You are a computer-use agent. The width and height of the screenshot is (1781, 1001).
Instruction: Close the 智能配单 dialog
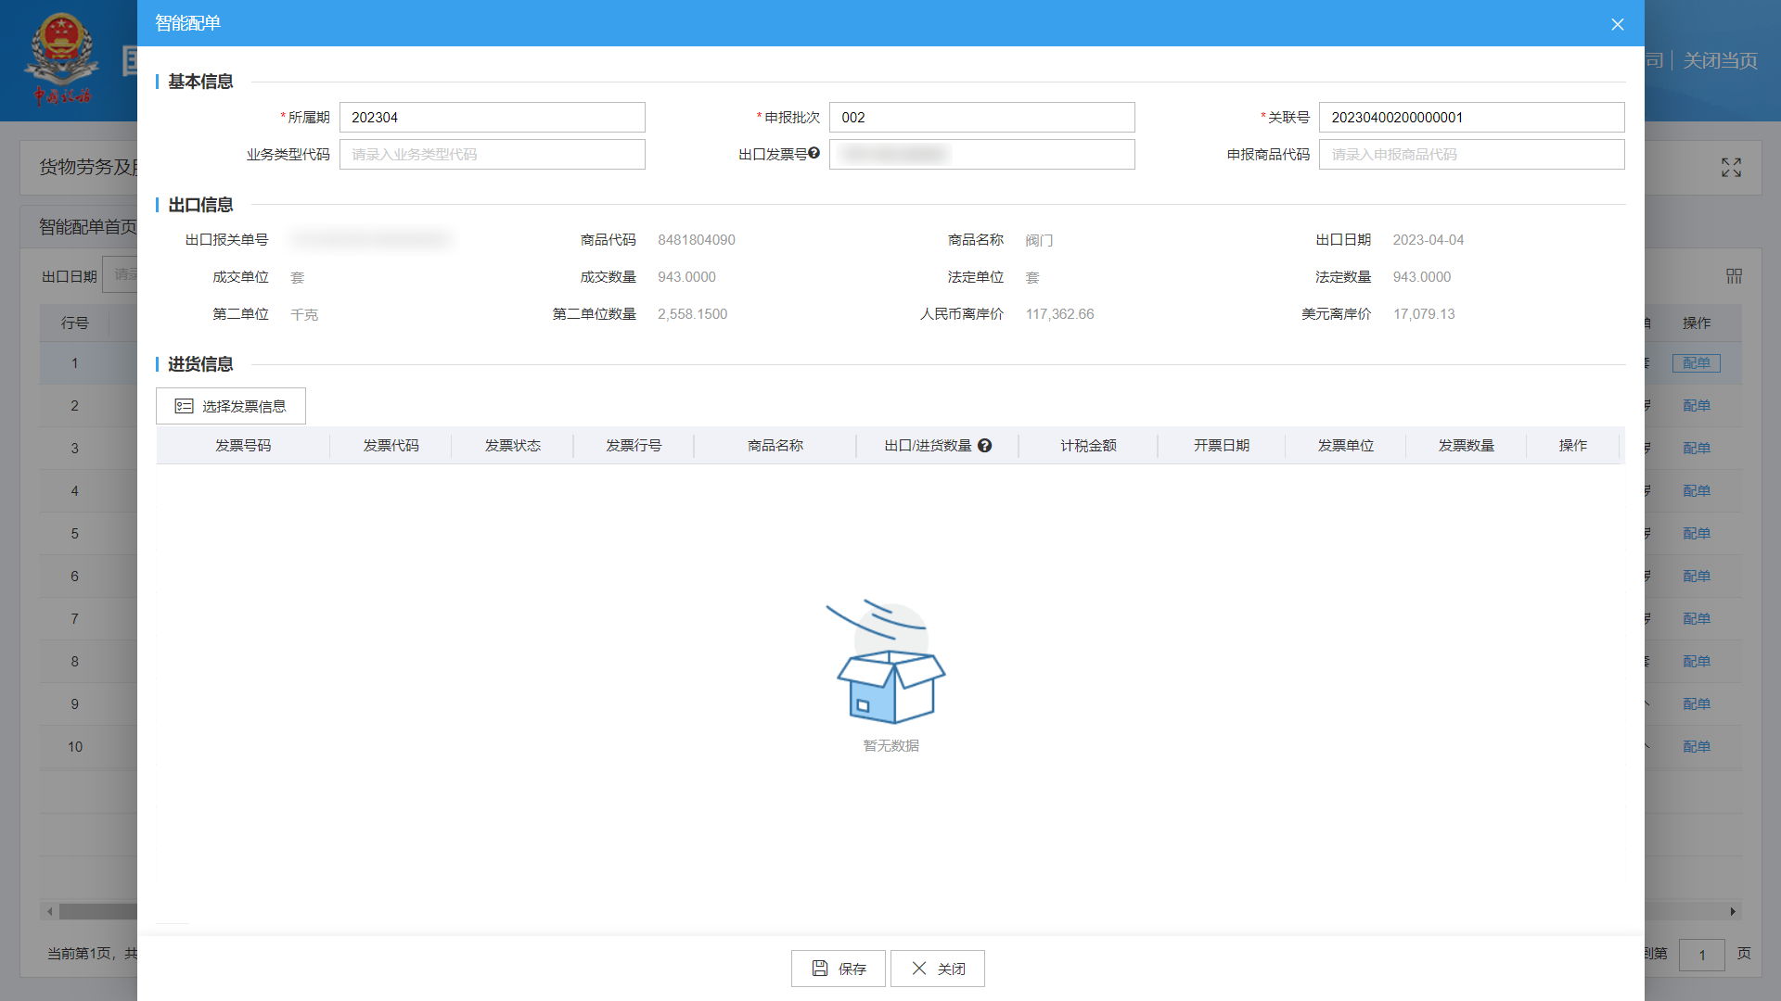[1617, 24]
